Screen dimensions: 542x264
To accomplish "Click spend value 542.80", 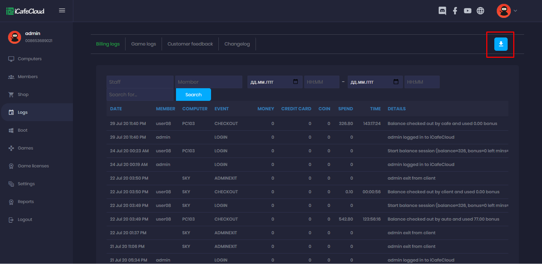I will (346, 219).
